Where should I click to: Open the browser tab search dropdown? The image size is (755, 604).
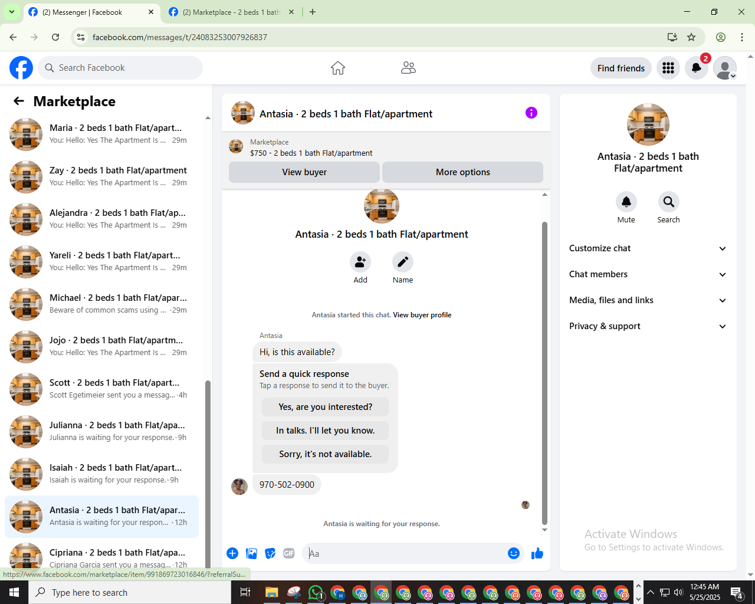click(x=12, y=12)
